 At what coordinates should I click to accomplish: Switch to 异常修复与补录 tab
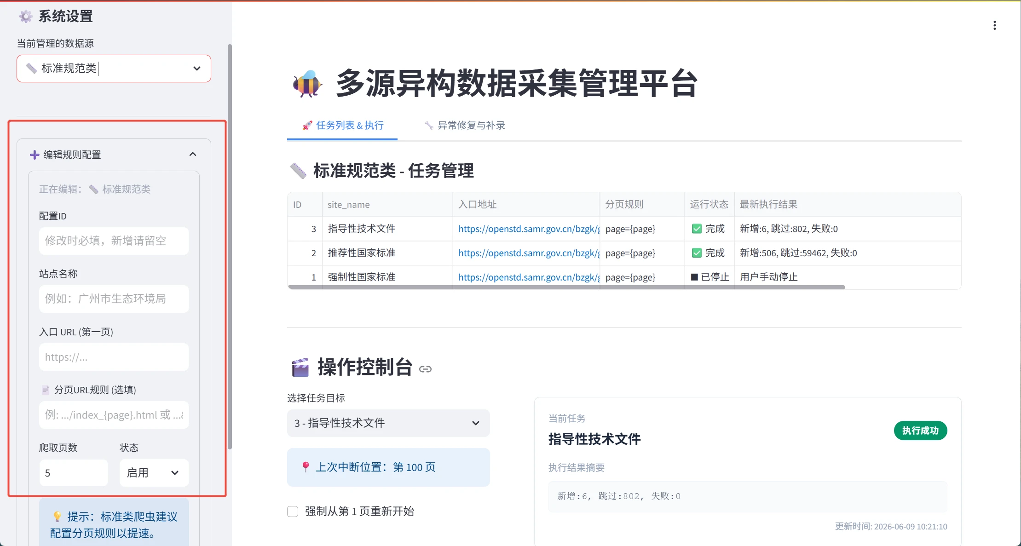[x=464, y=125]
